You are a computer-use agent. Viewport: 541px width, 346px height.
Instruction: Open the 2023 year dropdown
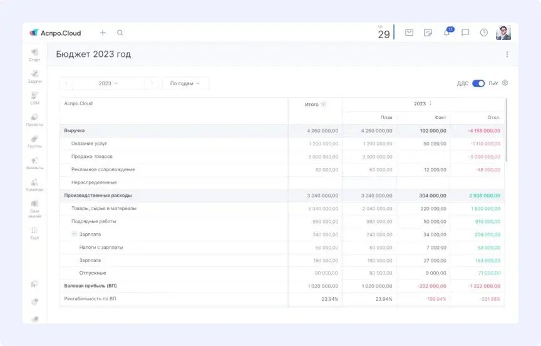(108, 83)
